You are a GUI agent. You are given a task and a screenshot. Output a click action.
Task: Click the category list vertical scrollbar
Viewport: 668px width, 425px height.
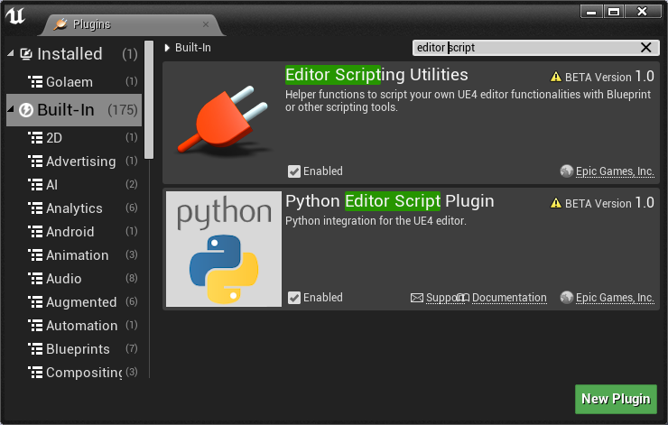pos(149,99)
